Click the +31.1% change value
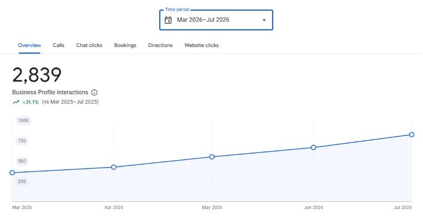423x218 pixels. [x=30, y=102]
